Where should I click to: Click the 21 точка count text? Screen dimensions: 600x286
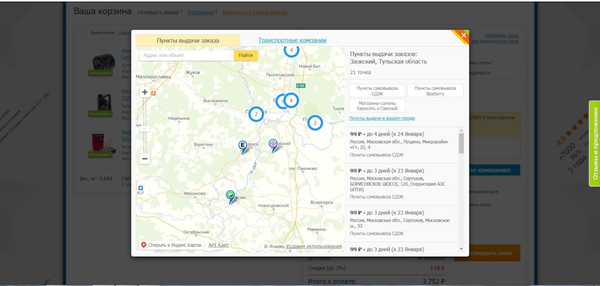point(361,72)
